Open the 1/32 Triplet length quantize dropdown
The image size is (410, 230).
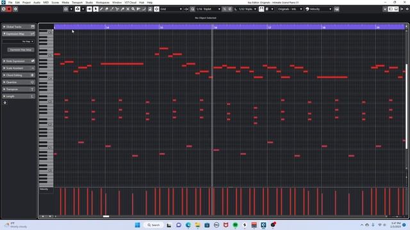pos(247,9)
